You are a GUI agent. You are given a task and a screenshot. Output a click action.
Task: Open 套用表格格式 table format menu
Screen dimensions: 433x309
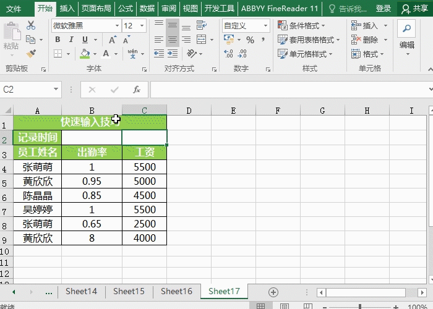tap(309, 40)
